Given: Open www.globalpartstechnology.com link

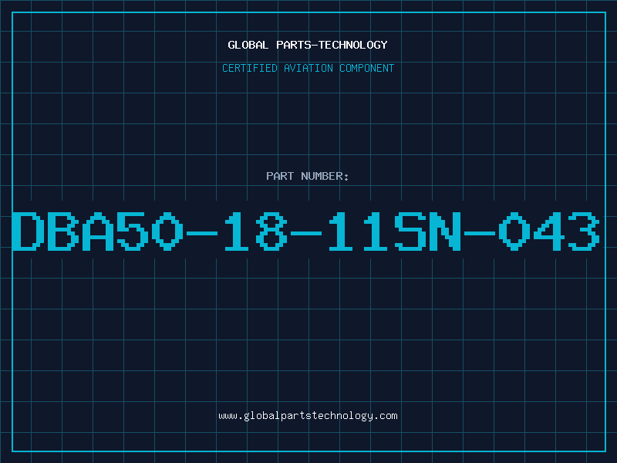Looking at the screenshot, I should click(x=308, y=416).
